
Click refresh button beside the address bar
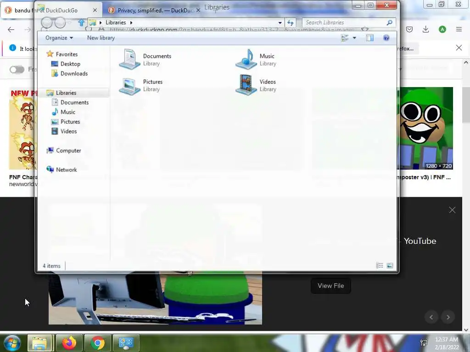[x=290, y=22]
